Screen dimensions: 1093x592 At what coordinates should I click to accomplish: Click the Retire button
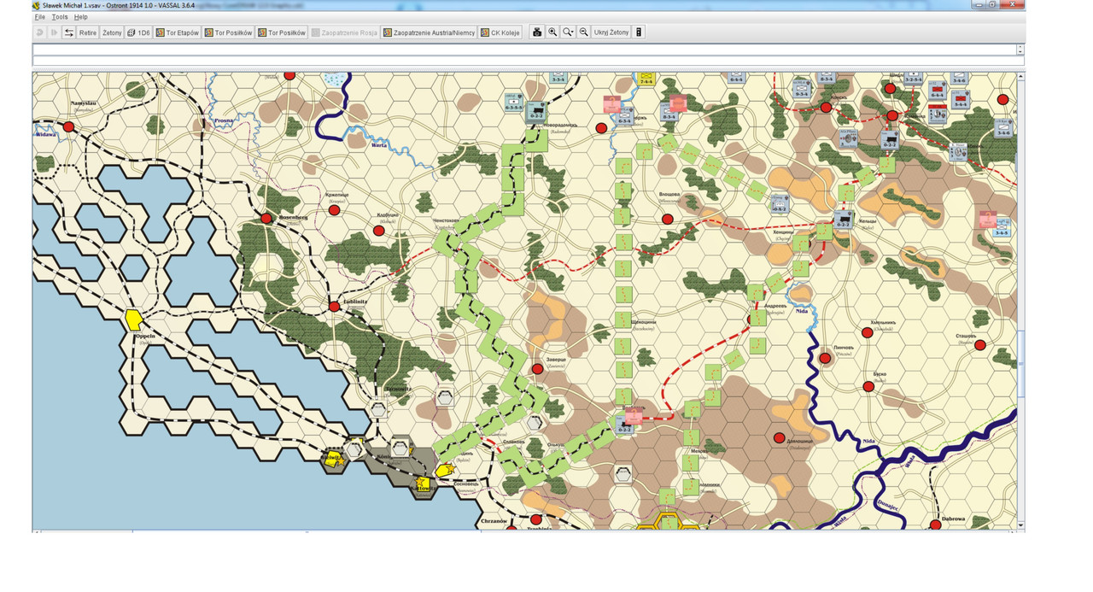(88, 32)
